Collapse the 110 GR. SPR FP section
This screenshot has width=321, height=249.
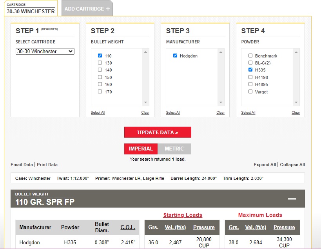[x=292, y=199]
